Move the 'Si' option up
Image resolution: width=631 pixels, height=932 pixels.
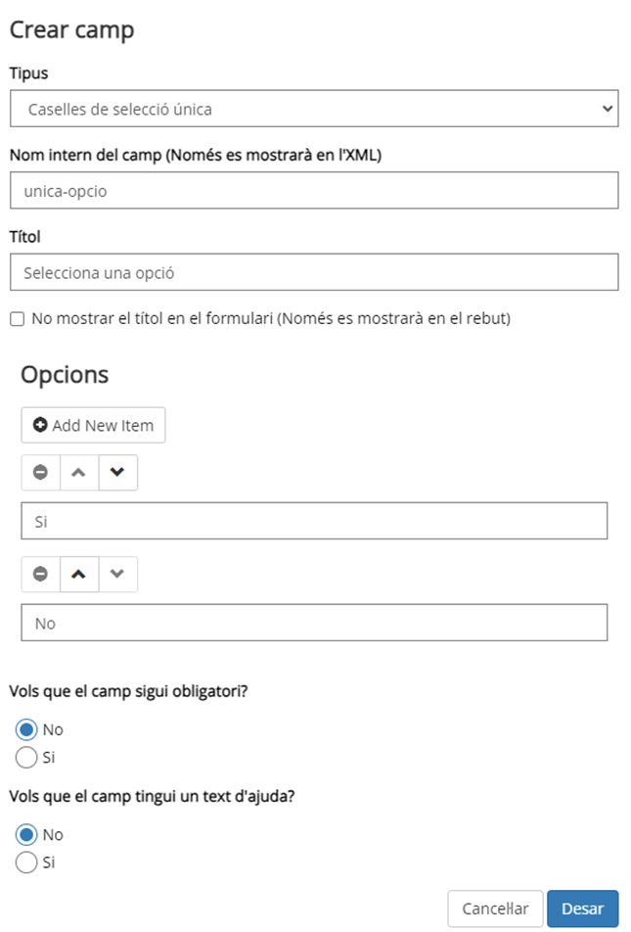click(x=79, y=472)
